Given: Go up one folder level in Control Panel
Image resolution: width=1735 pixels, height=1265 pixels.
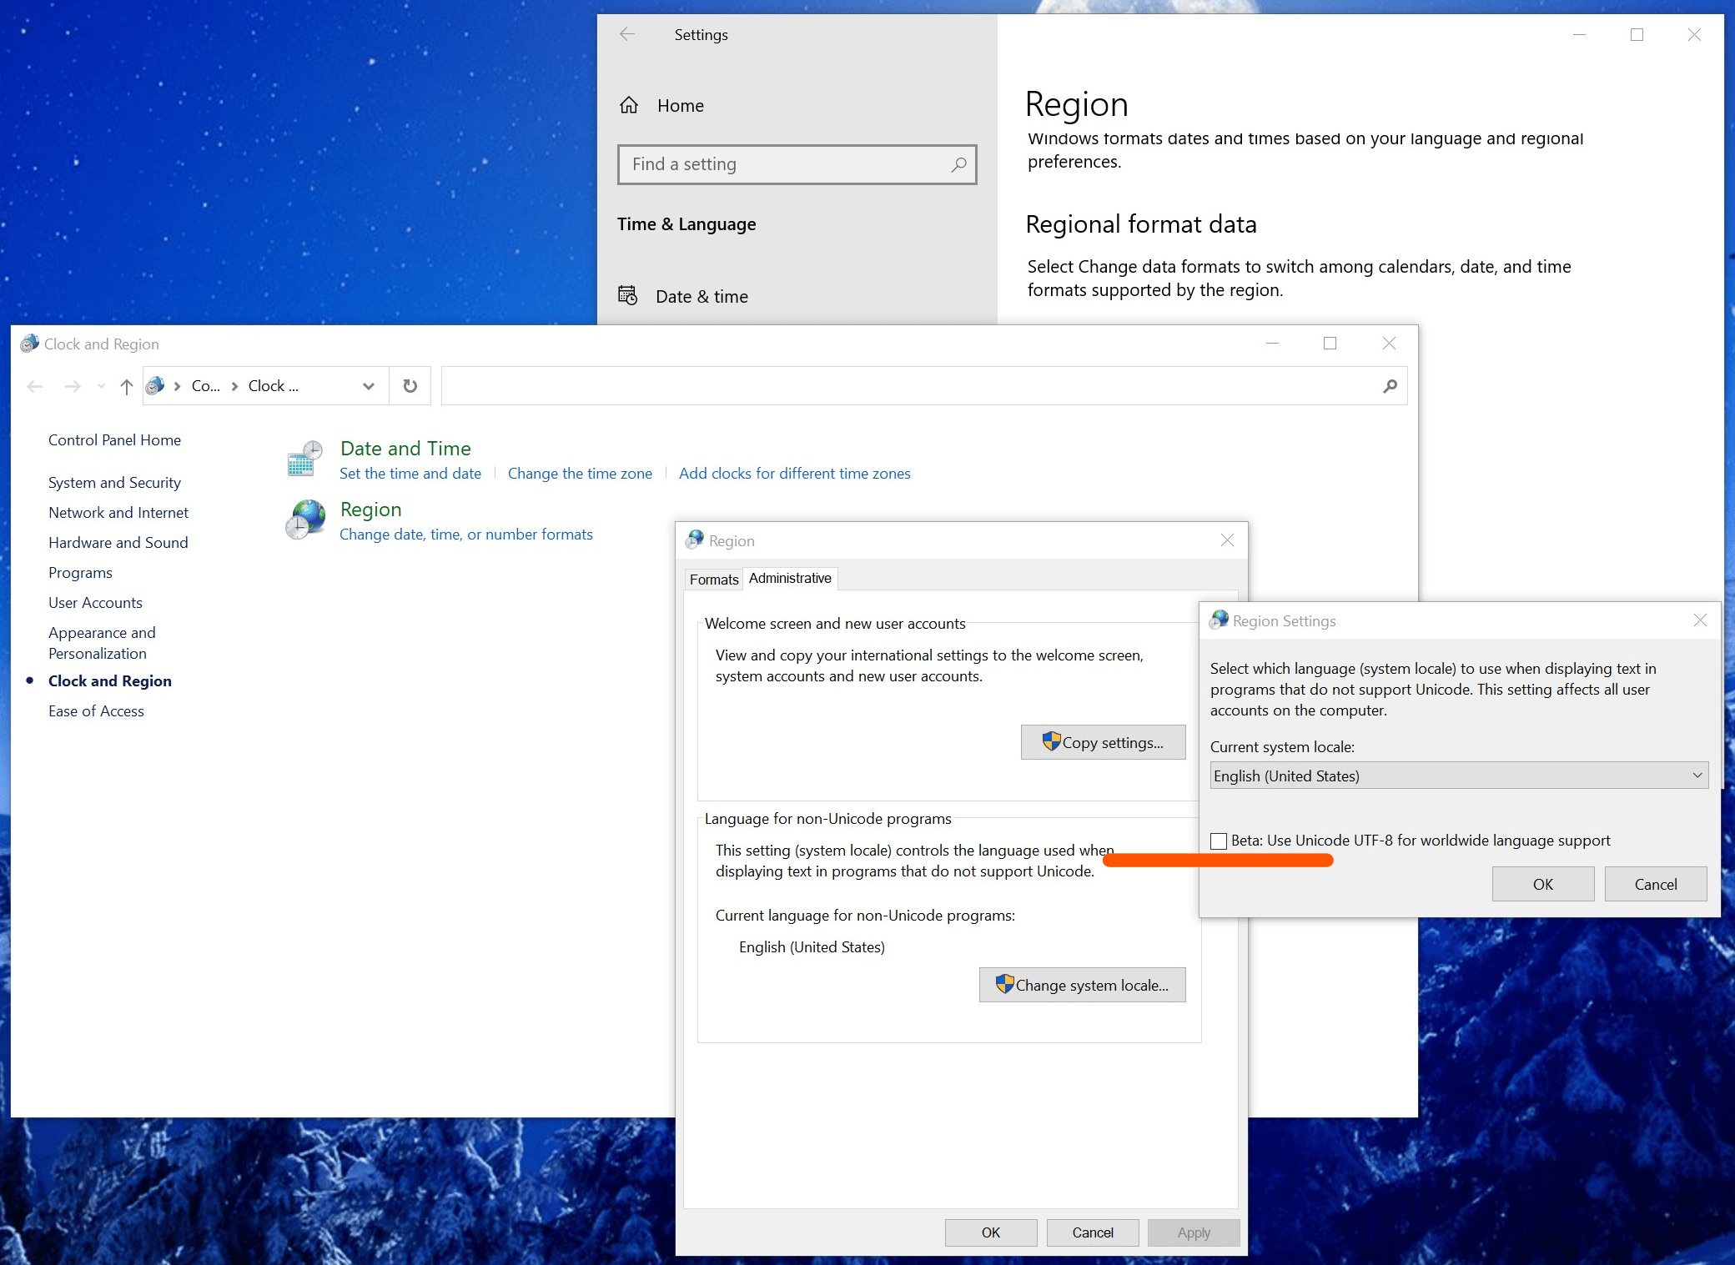Looking at the screenshot, I should tap(126, 385).
